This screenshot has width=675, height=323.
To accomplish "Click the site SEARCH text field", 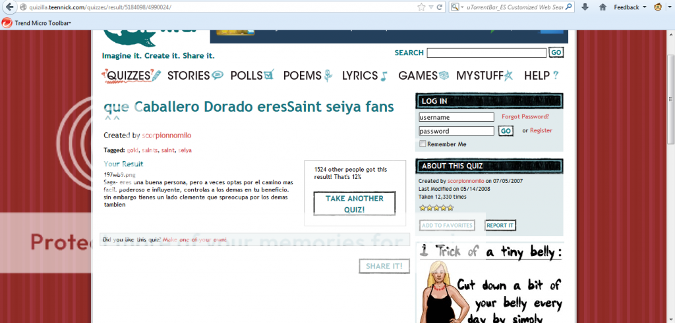I will coord(486,53).
